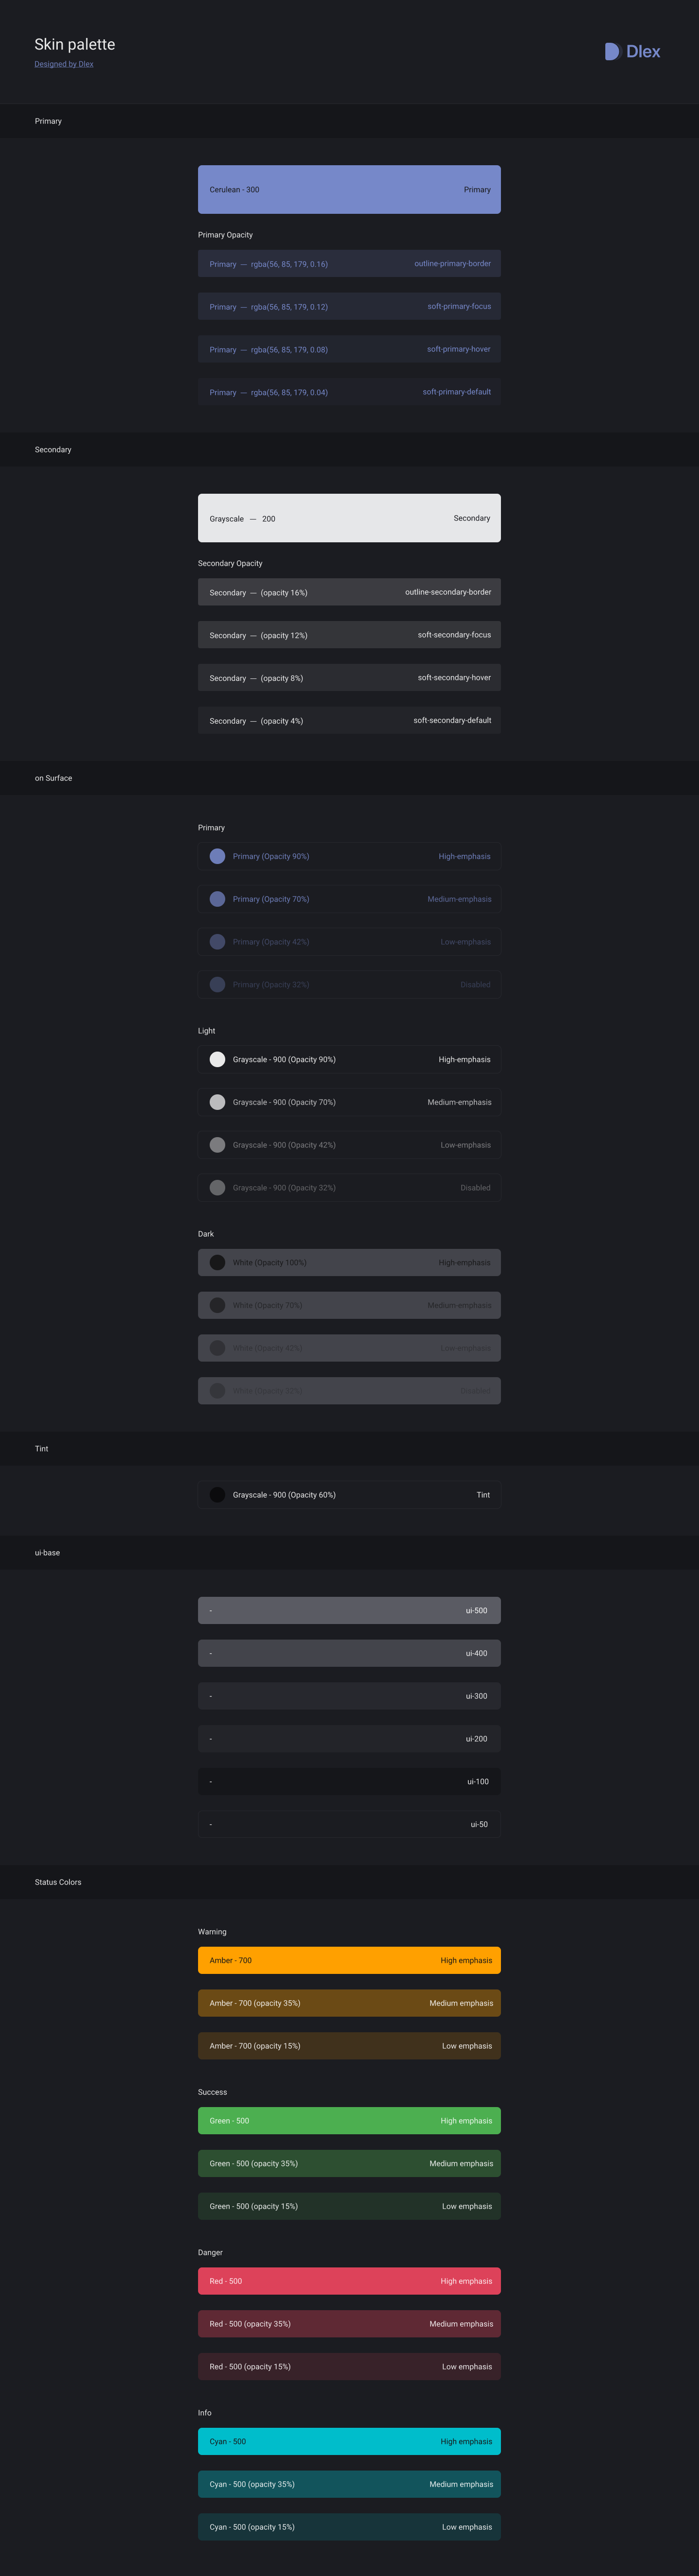The height and width of the screenshot is (2576, 699).
Task: Click the Grayscale - 900 (Opacity 70%) dot
Action: click(216, 1102)
